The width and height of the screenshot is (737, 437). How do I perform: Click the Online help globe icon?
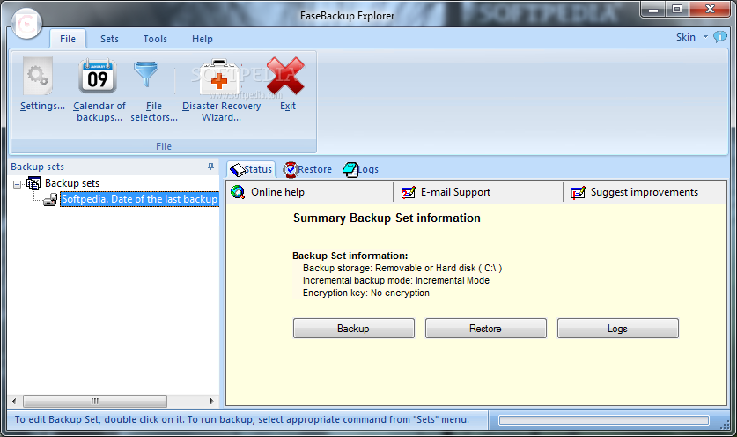(x=238, y=192)
